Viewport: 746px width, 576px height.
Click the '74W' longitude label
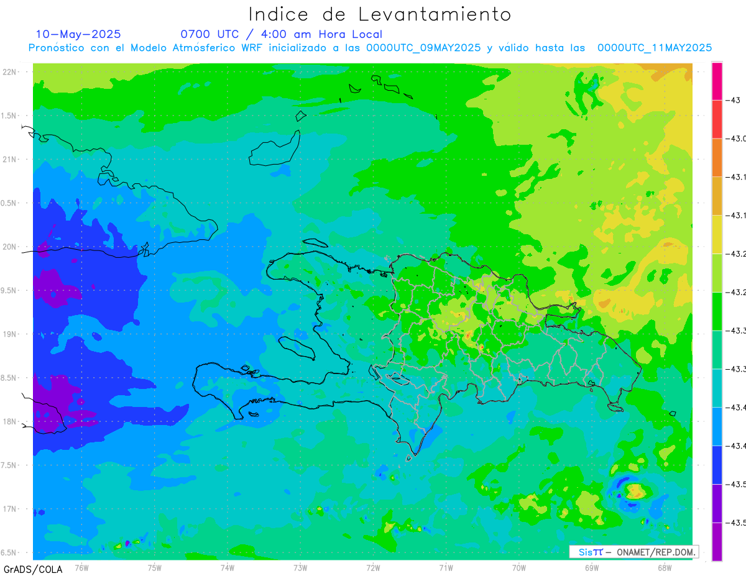click(x=227, y=567)
